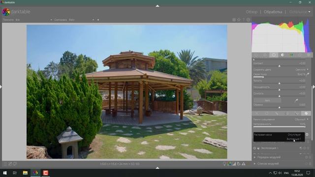Toggle the overexposure indicator icon below the image
Image resolution: width=315 pixels, height=177 pixels.
click(x=234, y=164)
